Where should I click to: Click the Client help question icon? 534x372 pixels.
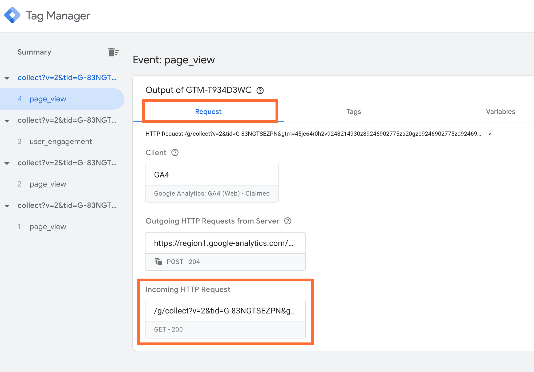[x=175, y=153]
